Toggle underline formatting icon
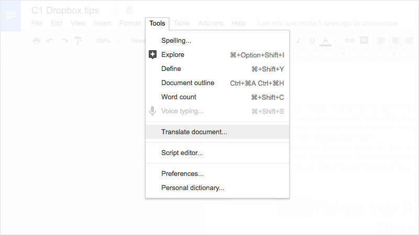Image resolution: width=419 pixels, height=235 pixels. (312, 41)
